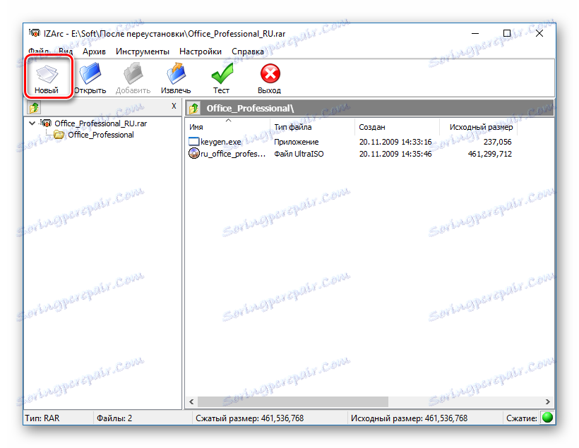Select the ru_office_profes... file name
This screenshot has width=579, height=448.
click(x=233, y=154)
